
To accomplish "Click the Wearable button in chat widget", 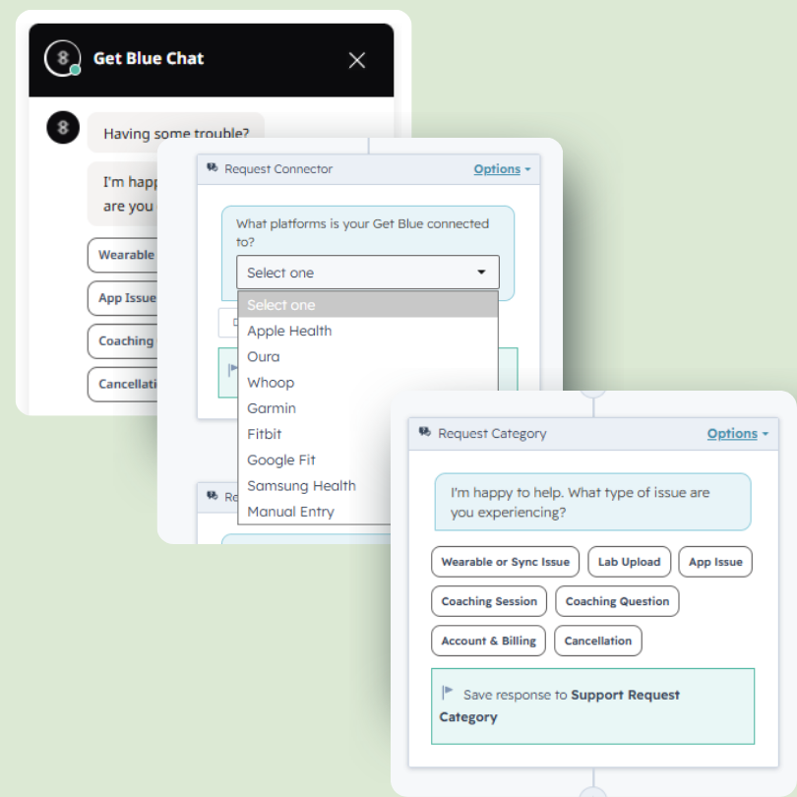I will pyautogui.click(x=123, y=255).
